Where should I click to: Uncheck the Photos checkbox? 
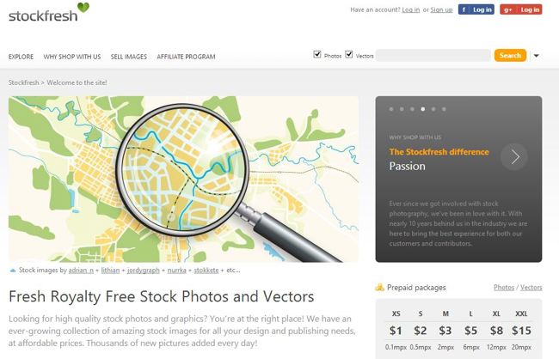[317, 54]
